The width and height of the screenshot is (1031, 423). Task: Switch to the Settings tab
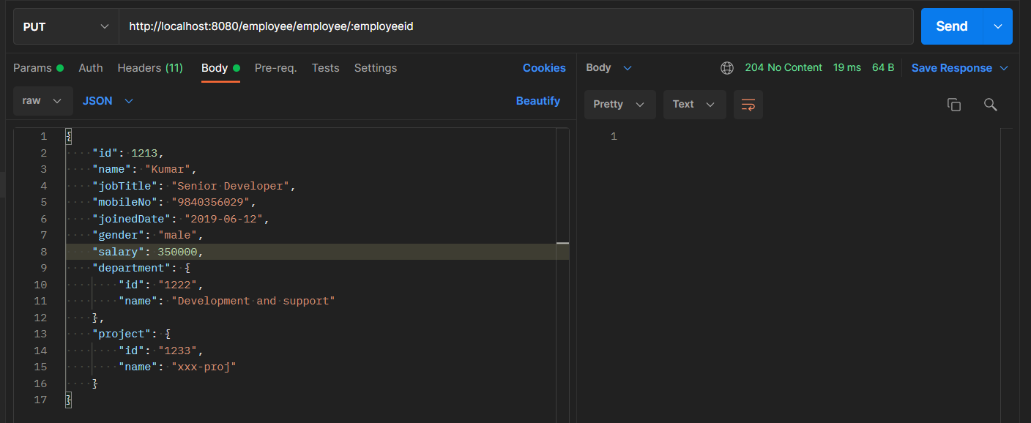click(x=375, y=67)
